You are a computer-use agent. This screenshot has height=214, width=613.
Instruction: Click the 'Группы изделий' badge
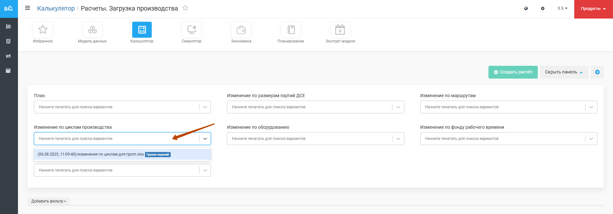click(x=158, y=155)
